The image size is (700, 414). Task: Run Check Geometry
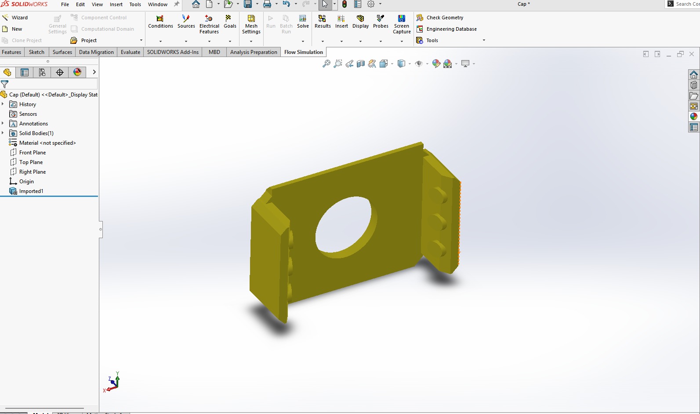coord(440,18)
